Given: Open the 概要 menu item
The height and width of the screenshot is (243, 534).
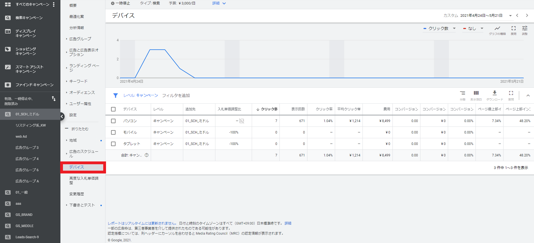Looking at the screenshot, I should point(73,5).
